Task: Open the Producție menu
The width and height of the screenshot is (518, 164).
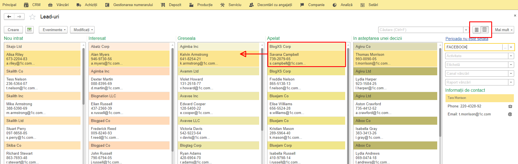Action: [x=201, y=5]
